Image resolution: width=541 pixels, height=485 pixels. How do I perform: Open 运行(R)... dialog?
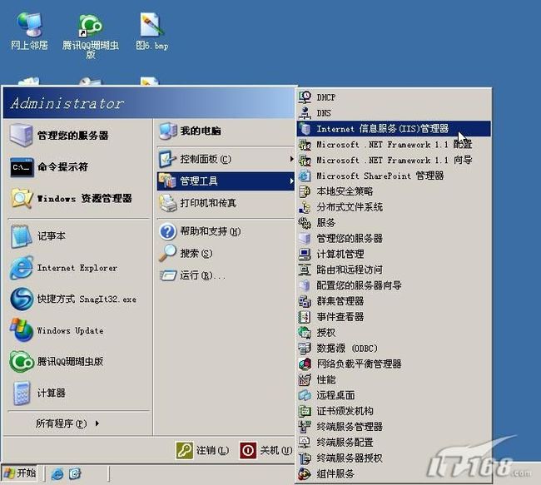click(226, 275)
